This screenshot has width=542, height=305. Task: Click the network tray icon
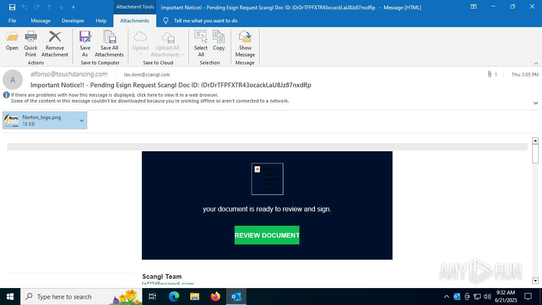coord(477,297)
